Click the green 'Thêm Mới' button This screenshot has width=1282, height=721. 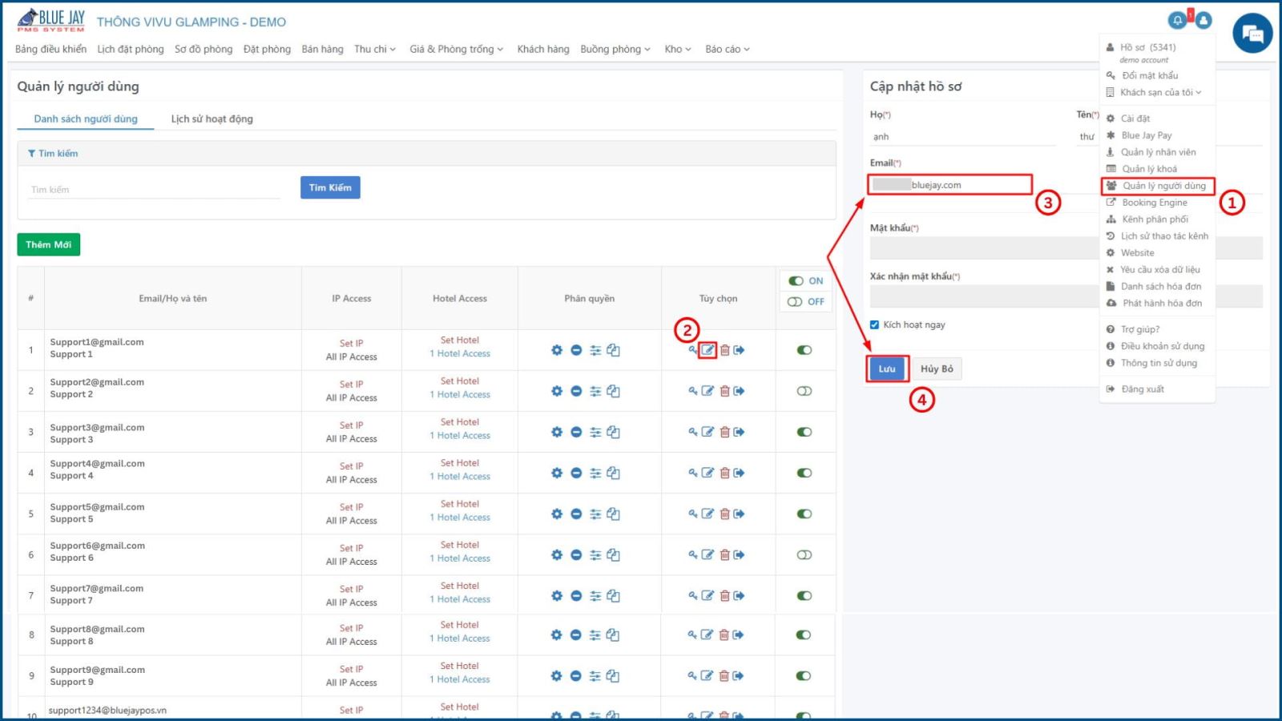tap(49, 244)
